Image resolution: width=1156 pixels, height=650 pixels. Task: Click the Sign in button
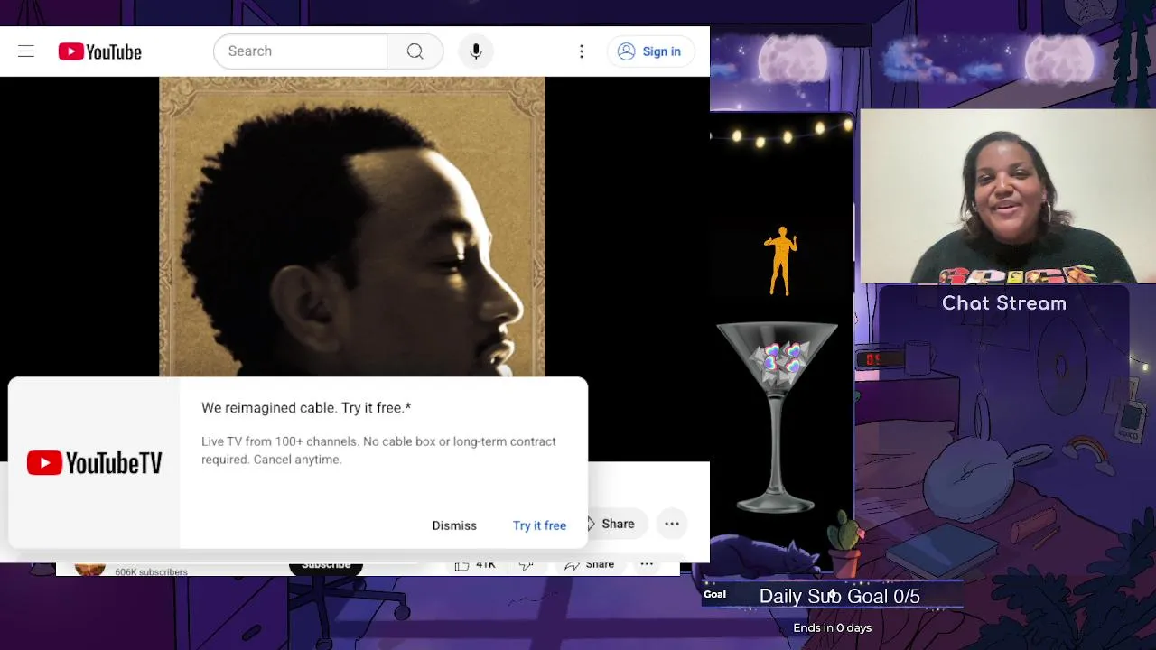(650, 51)
